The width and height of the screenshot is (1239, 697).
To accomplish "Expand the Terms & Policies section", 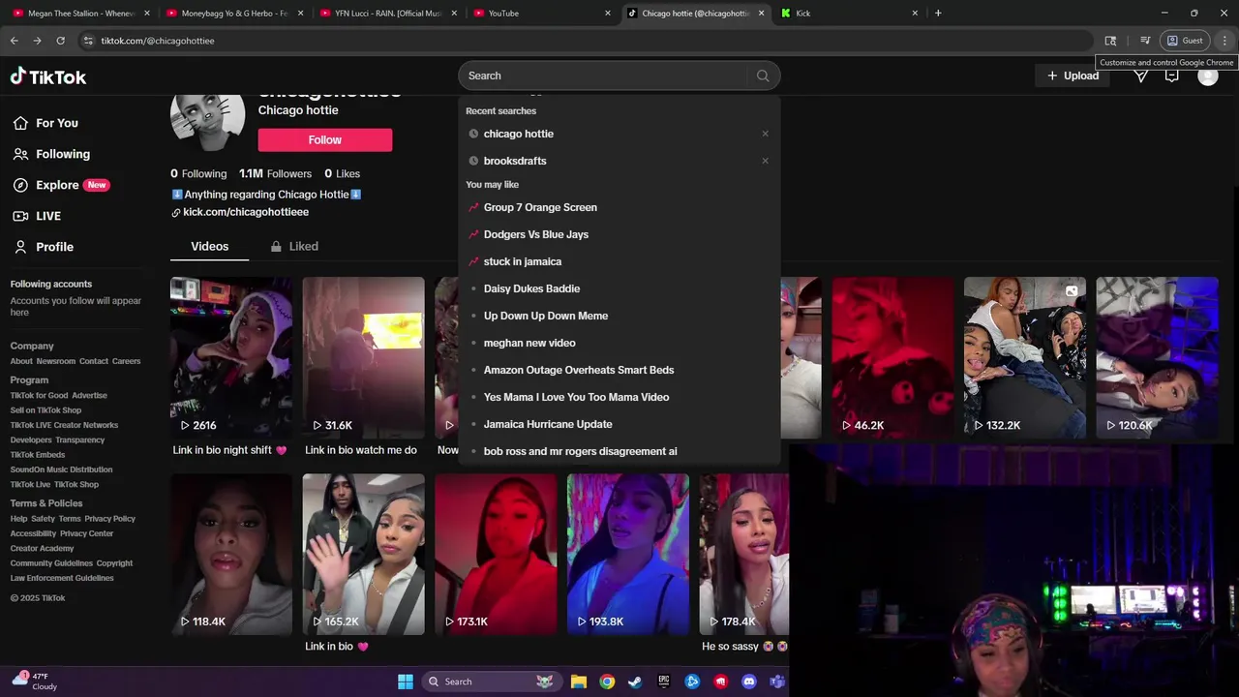I will tap(46, 503).
